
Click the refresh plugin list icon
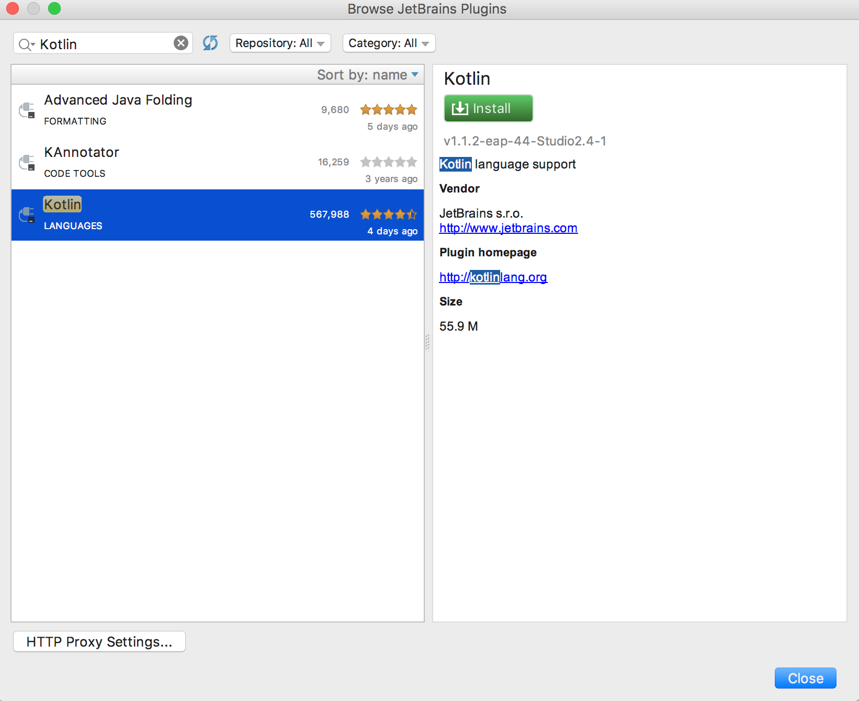[210, 43]
